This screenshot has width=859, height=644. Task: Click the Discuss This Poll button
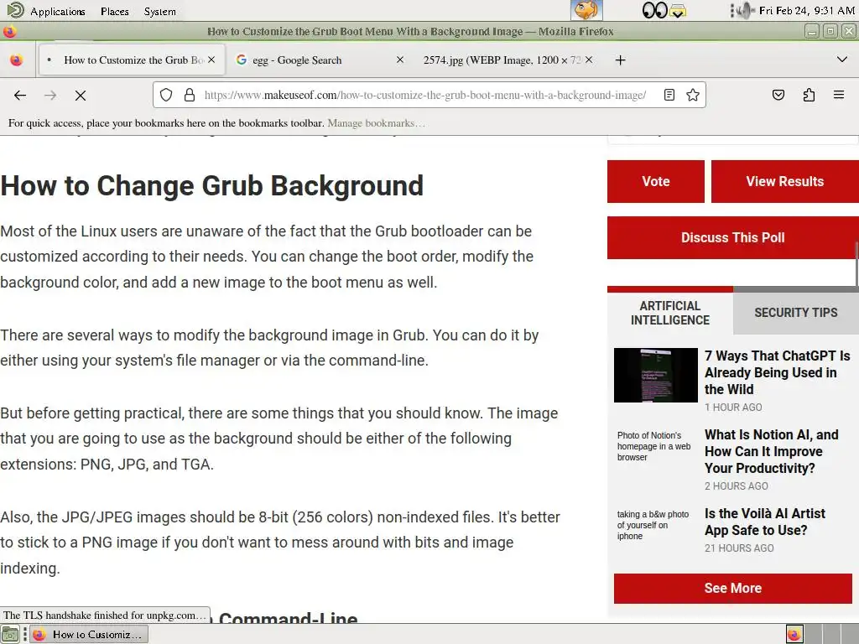tap(732, 237)
